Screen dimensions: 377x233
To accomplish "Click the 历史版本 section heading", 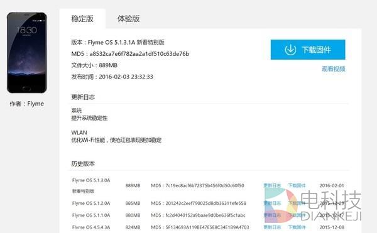I will click(x=83, y=164).
